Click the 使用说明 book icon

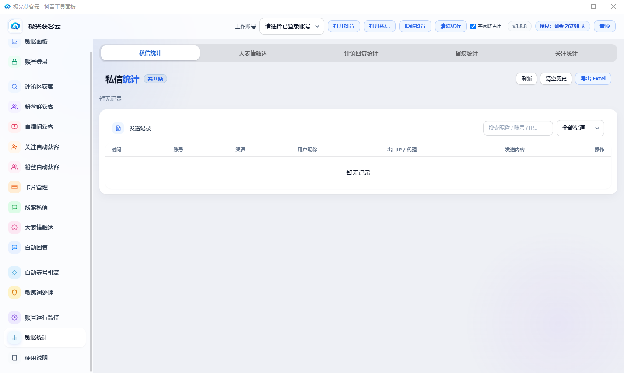14,358
